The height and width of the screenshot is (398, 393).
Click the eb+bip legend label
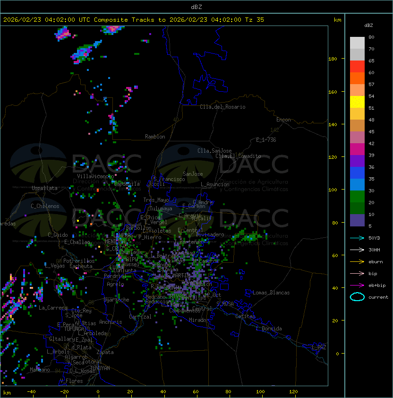tap(377, 286)
